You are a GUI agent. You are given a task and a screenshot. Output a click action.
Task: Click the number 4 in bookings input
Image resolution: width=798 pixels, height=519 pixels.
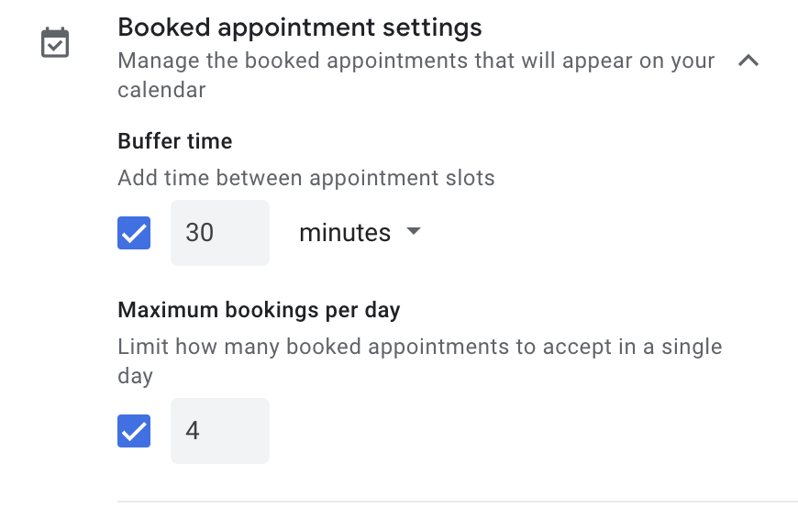(193, 431)
